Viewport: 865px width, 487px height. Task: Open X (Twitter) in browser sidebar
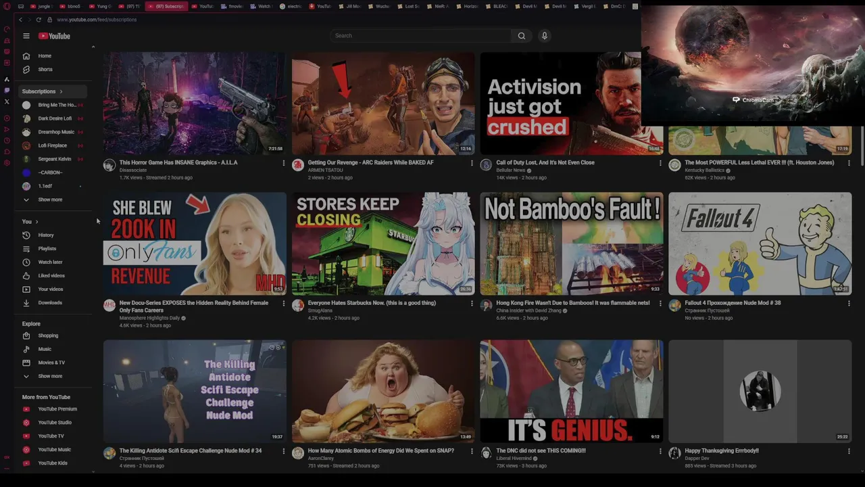coord(7,101)
